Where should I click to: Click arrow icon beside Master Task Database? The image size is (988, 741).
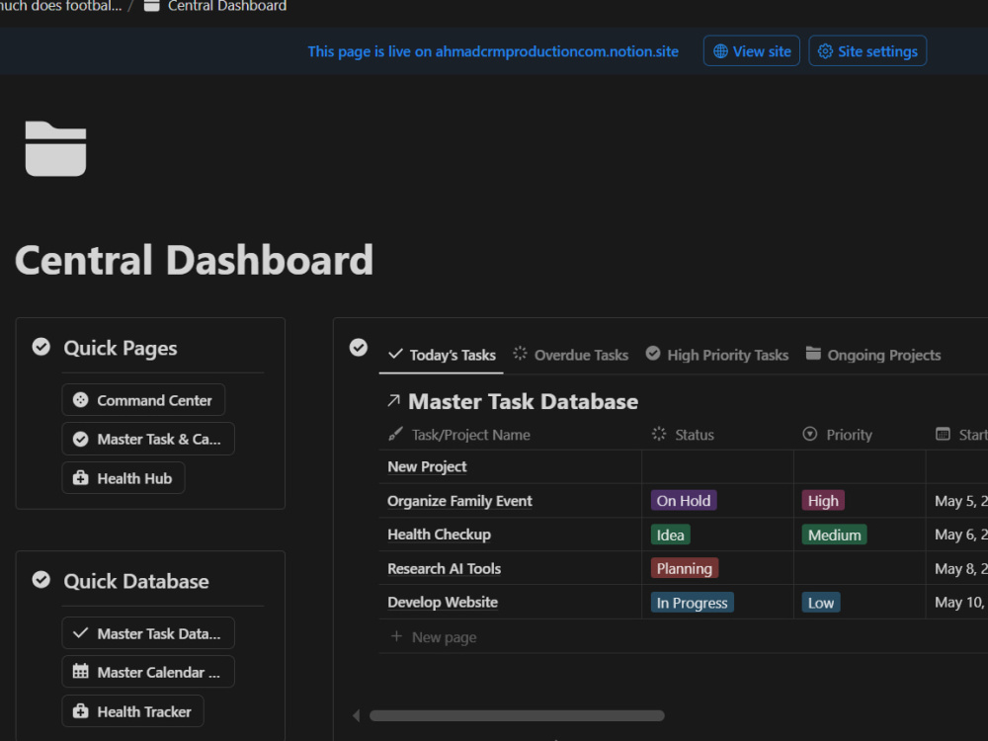click(x=394, y=401)
